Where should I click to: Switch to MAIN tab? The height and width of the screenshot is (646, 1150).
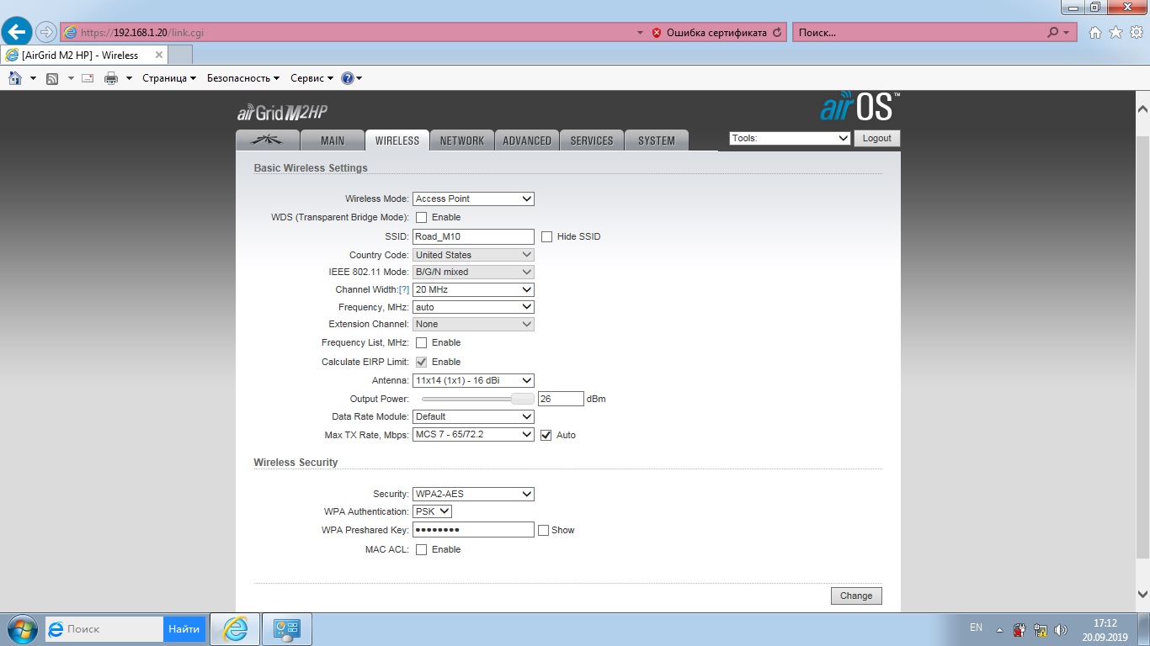point(333,140)
